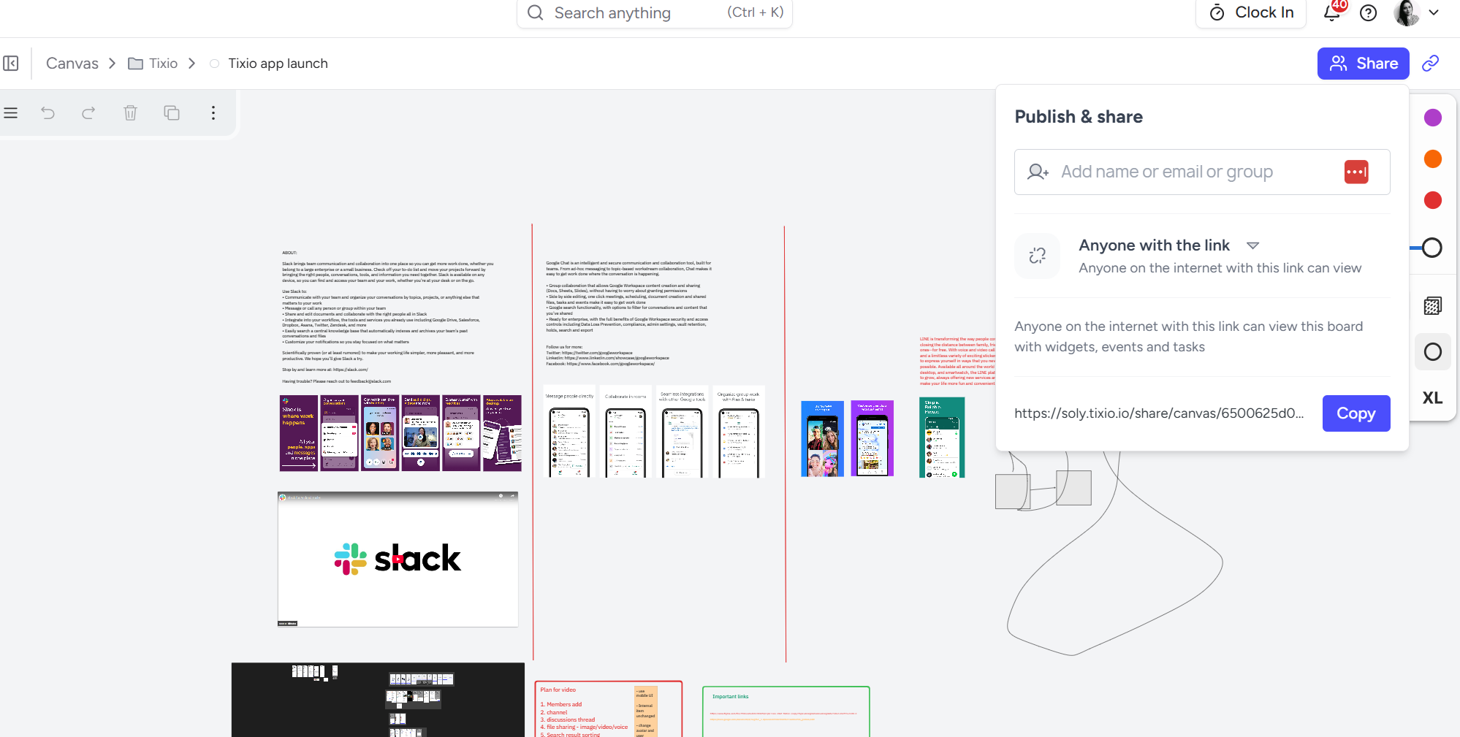Click the Slack ABOUT text block

pos(389,317)
